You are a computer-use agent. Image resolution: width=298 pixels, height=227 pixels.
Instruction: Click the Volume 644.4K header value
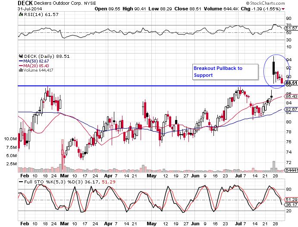tap(221, 9)
